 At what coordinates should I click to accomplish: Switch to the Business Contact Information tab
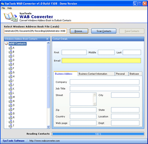tap(96, 74)
